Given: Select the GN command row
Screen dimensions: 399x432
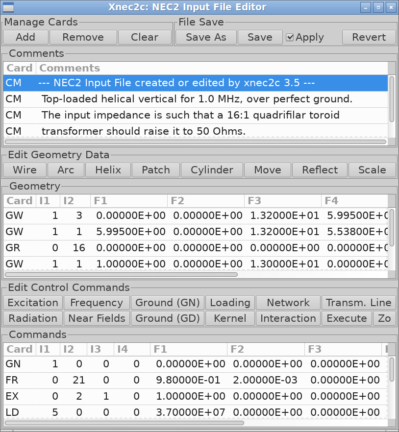Looking at the screenshot, I should (196, 364).
